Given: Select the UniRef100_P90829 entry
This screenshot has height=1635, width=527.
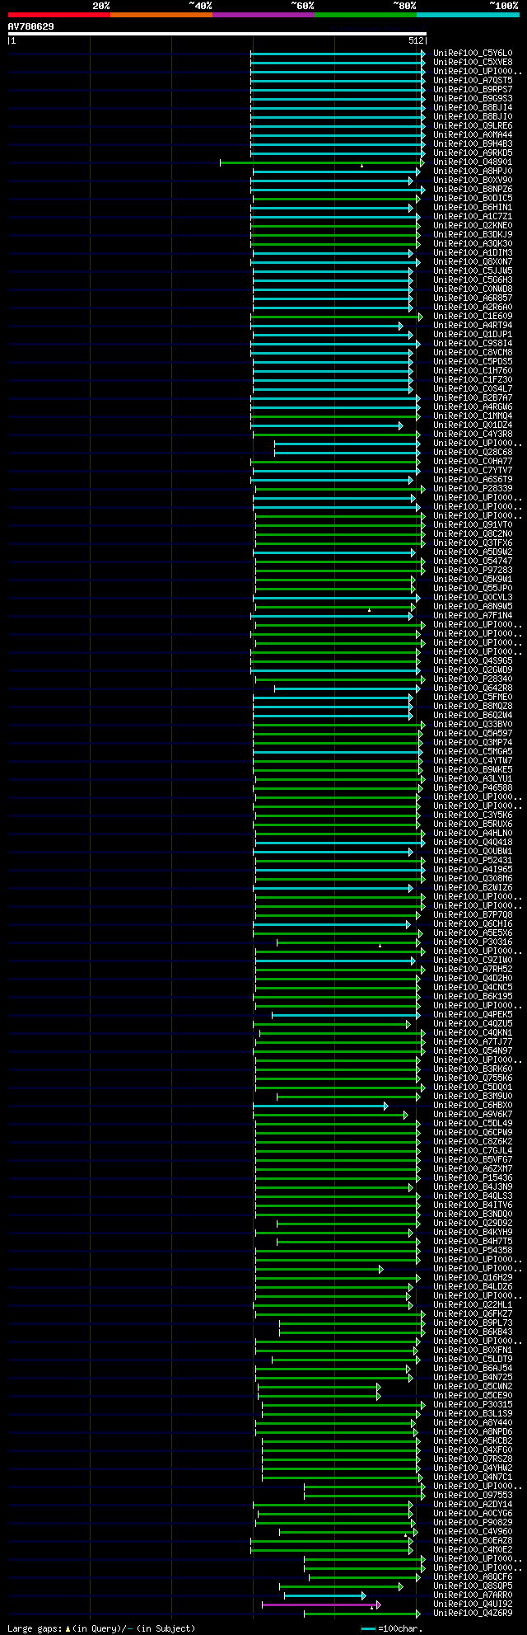Looking at the screenshot, I should pyautogui.click(x=473, y=1523).
